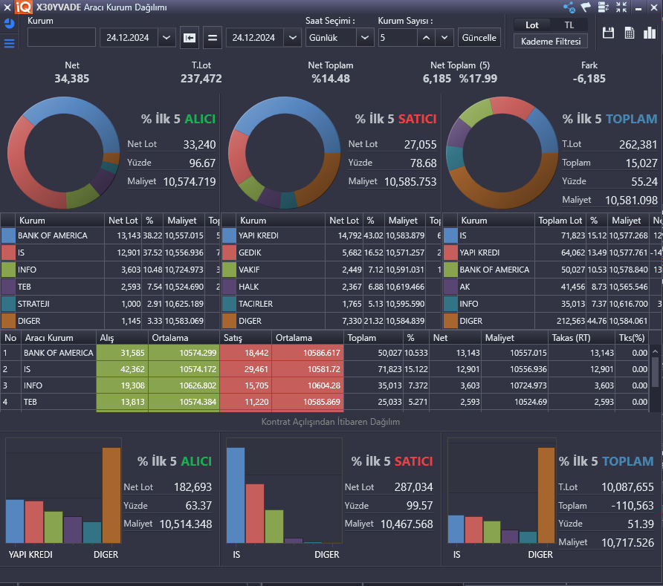
Task: Click the start date 24.12.2024 field
Action: 129,38
